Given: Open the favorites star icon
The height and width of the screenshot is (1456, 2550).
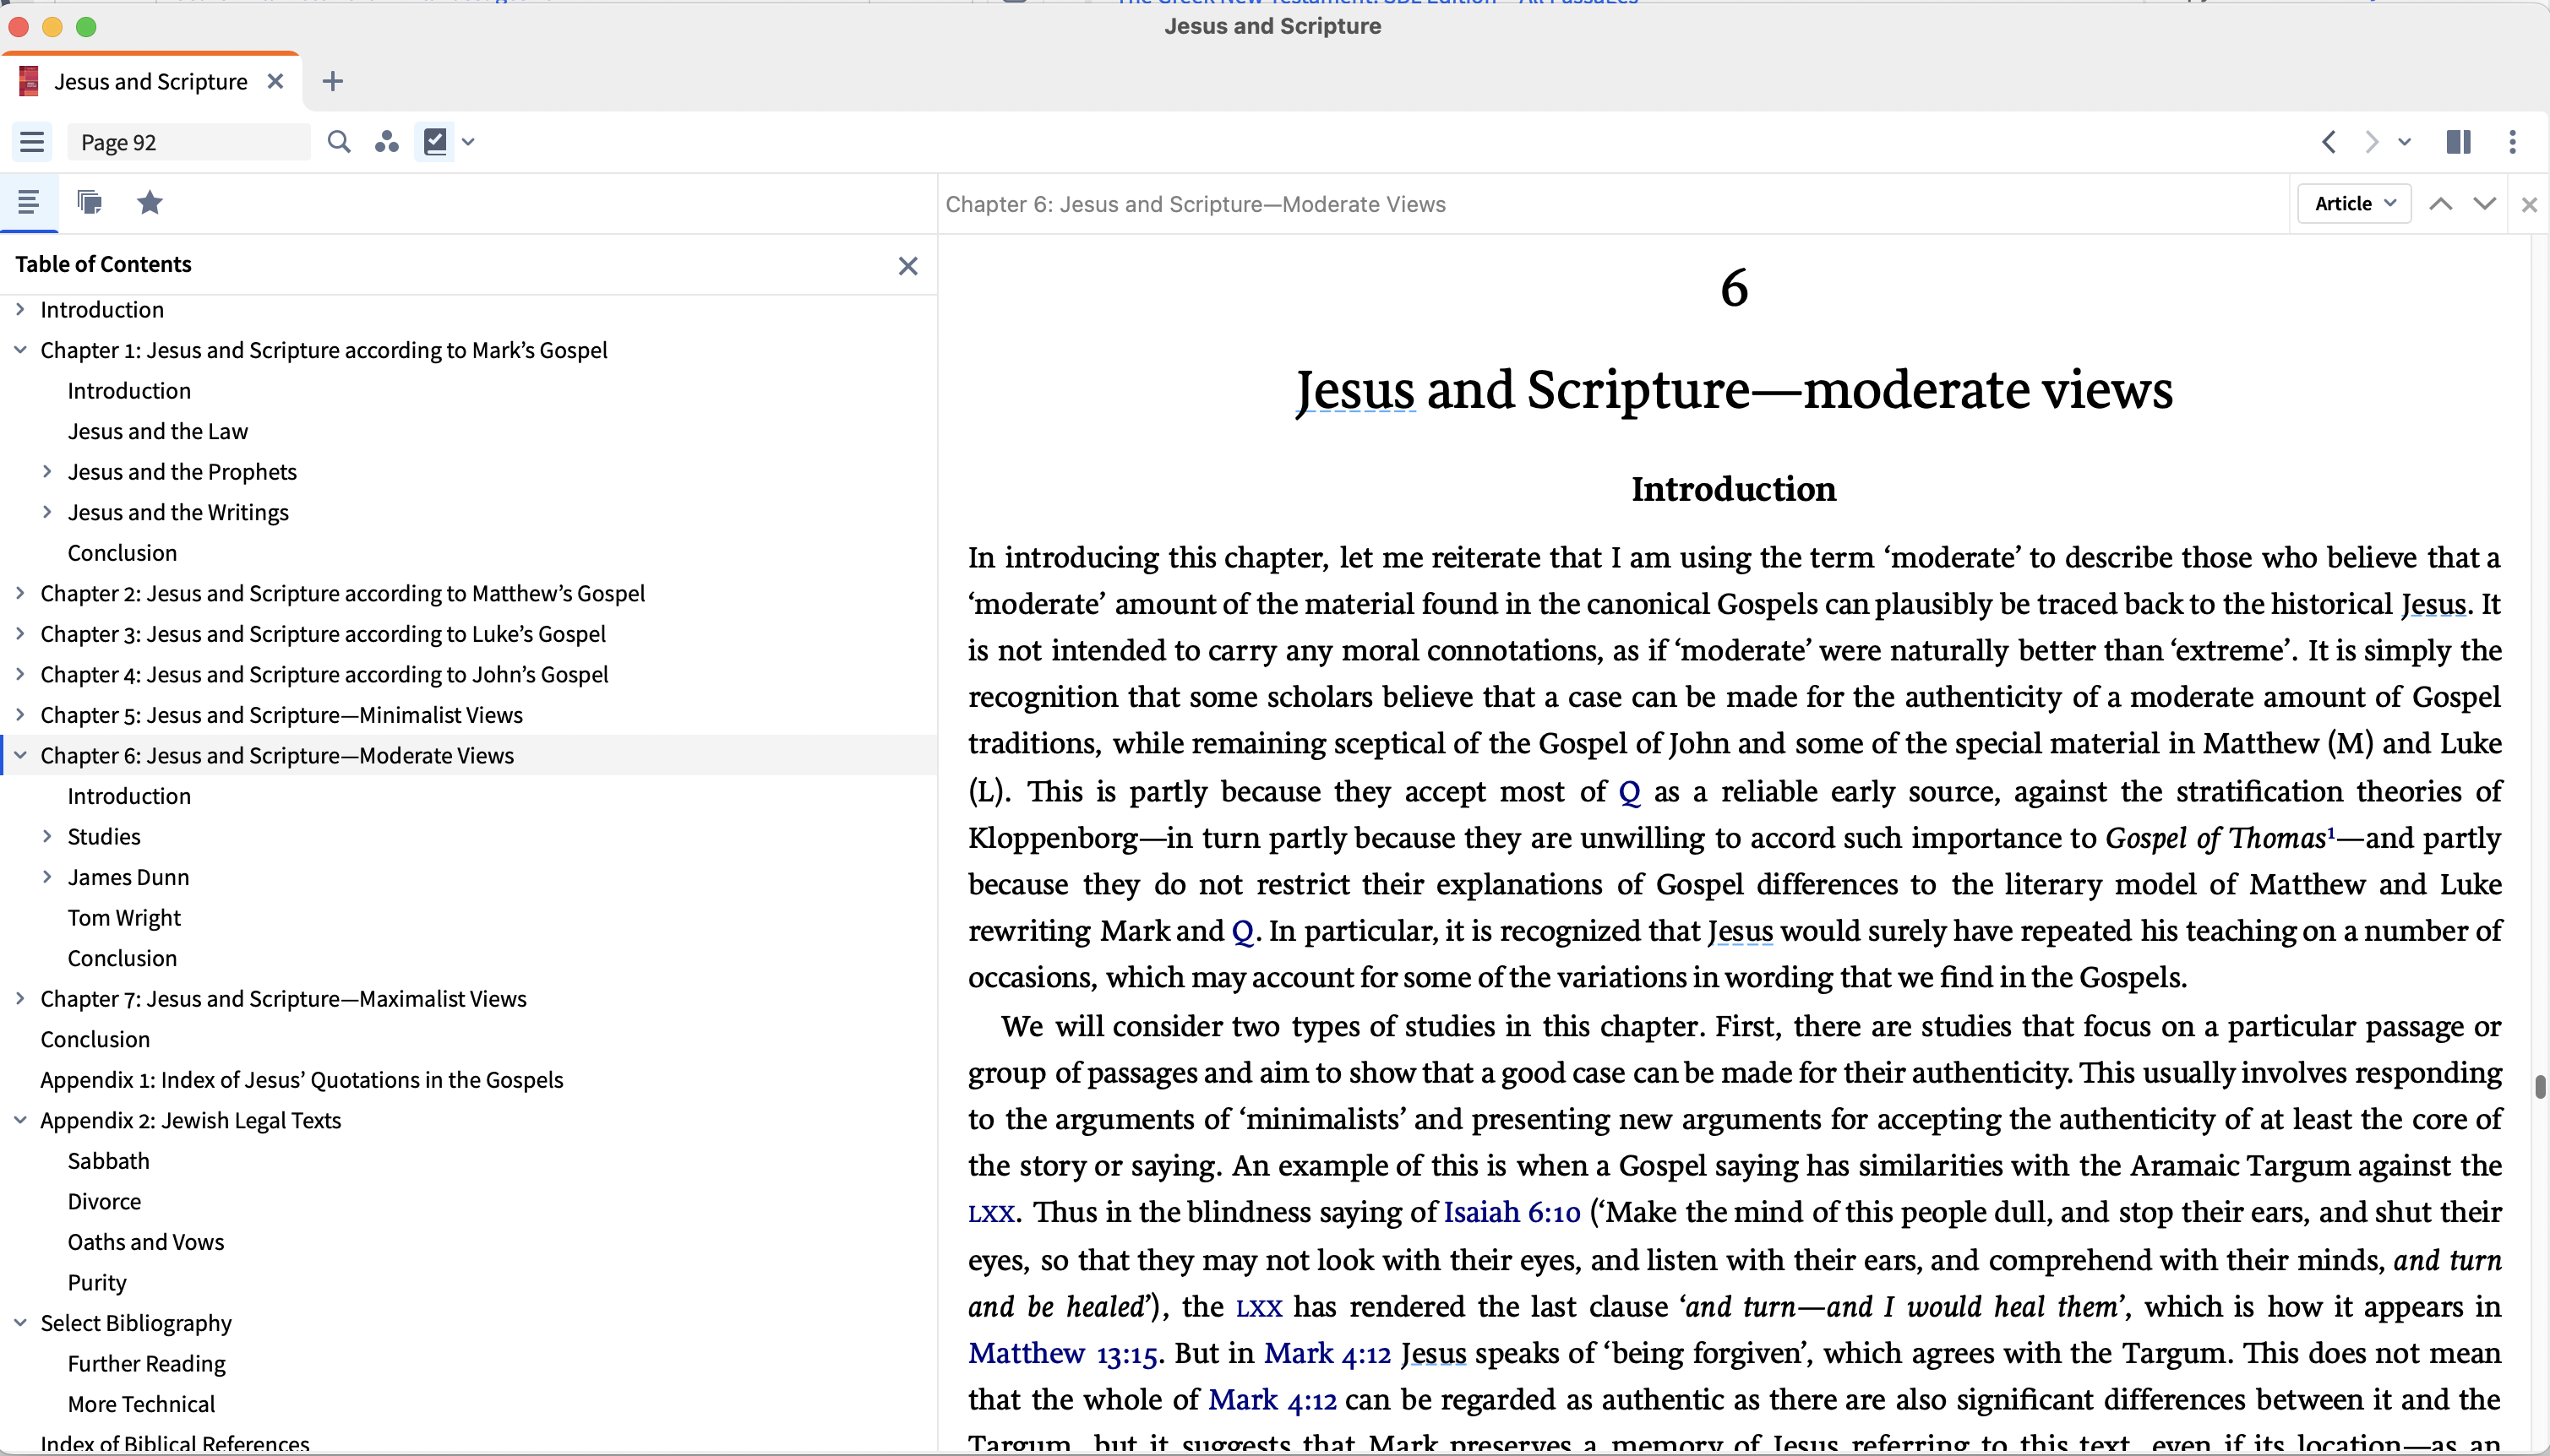Looking at the screenshot, I should pos(150,203).
